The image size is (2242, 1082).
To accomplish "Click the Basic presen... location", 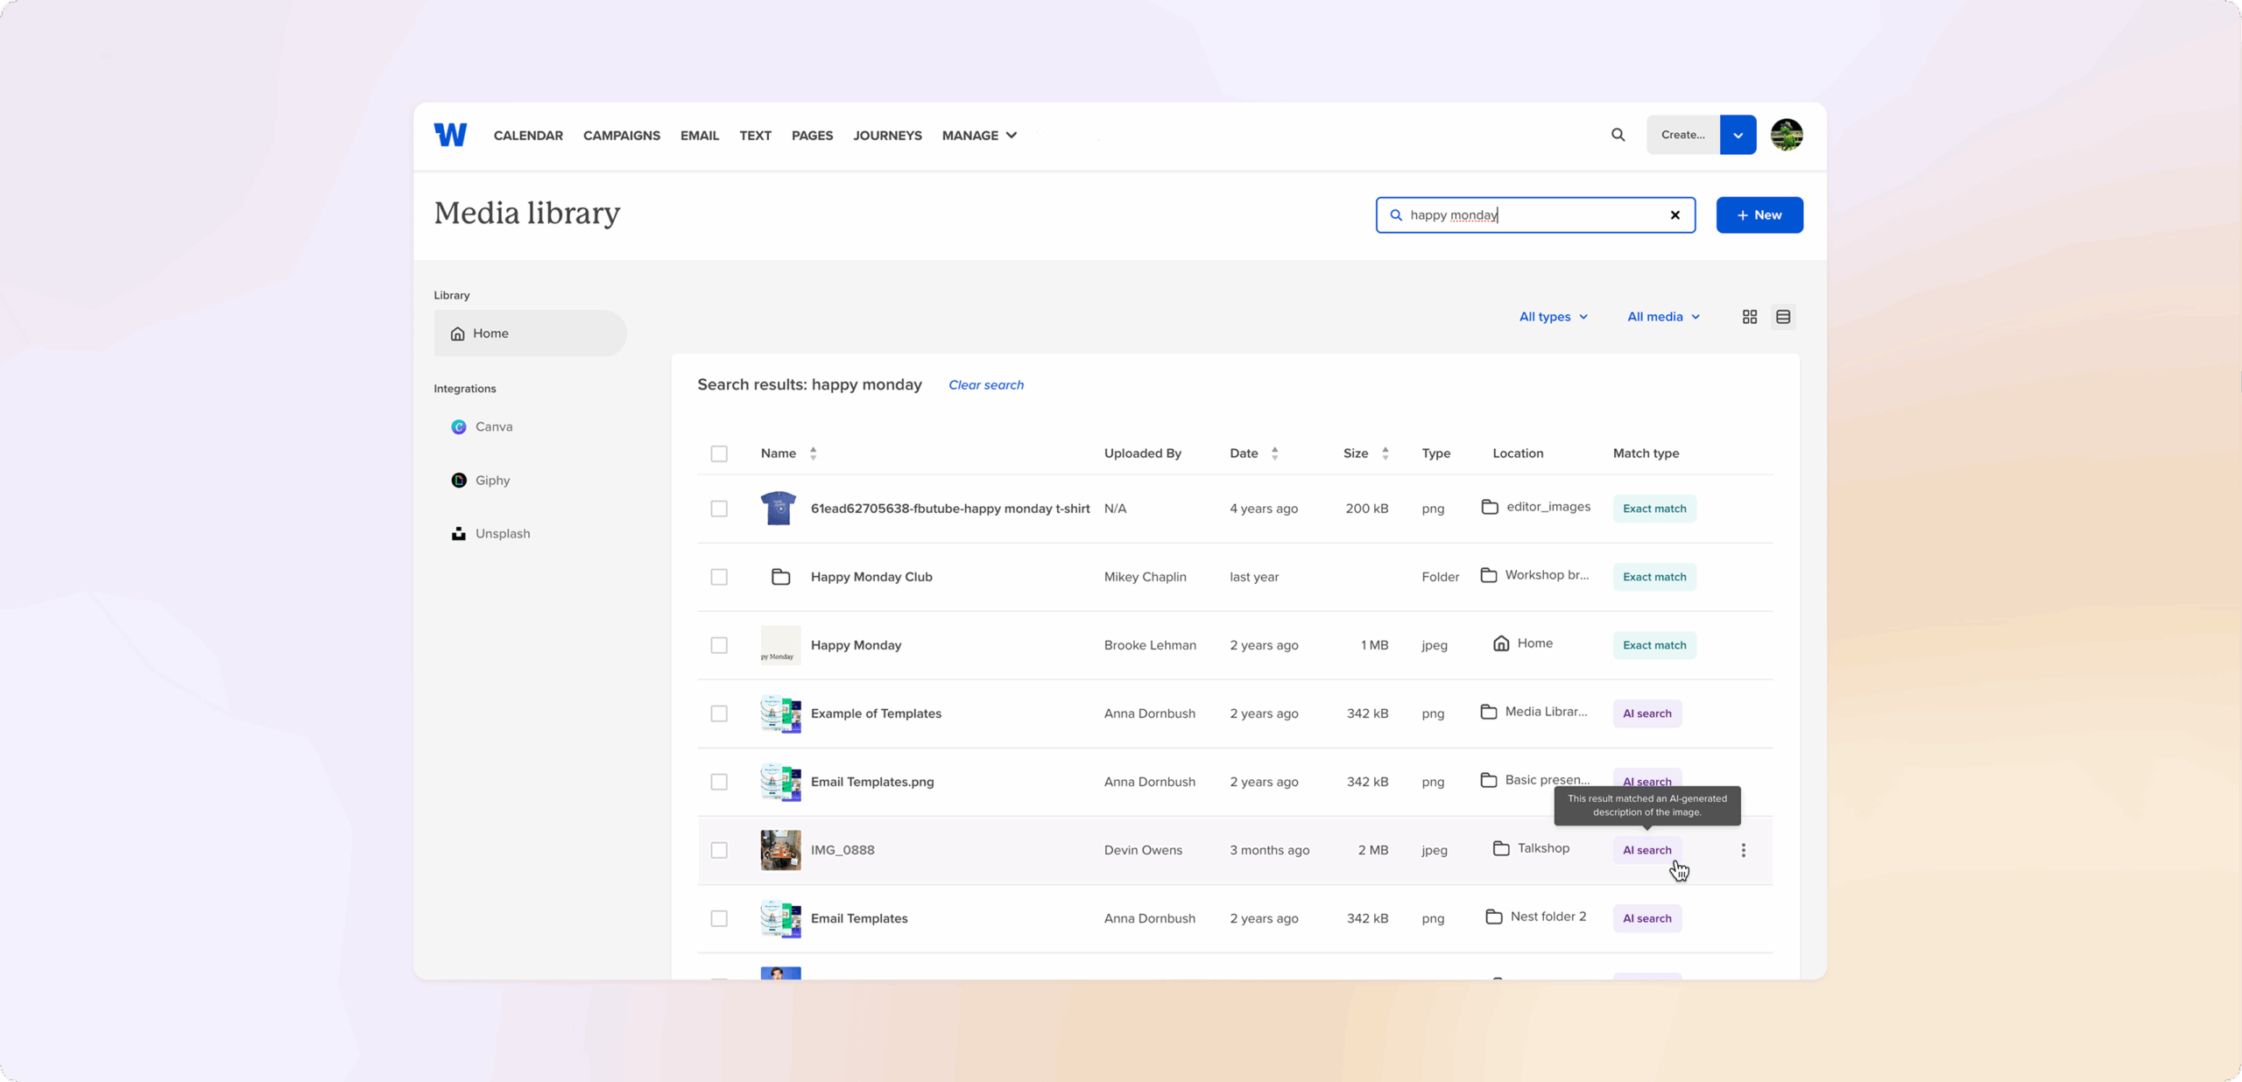I will coord(1534,780).
